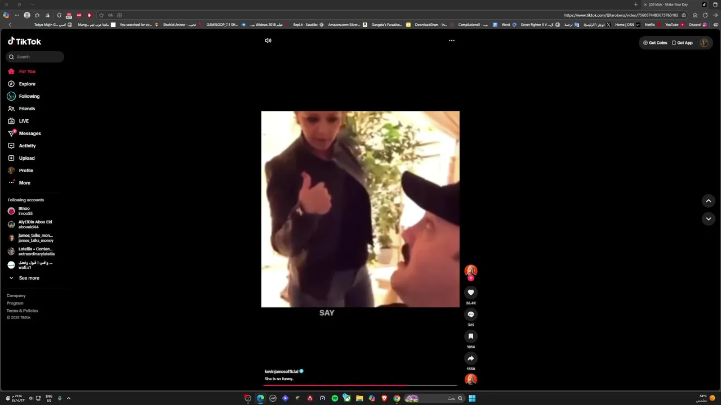The image size is (721, 405).
Task: Save the video with the bookmark icon
Action: pos(471,336)
